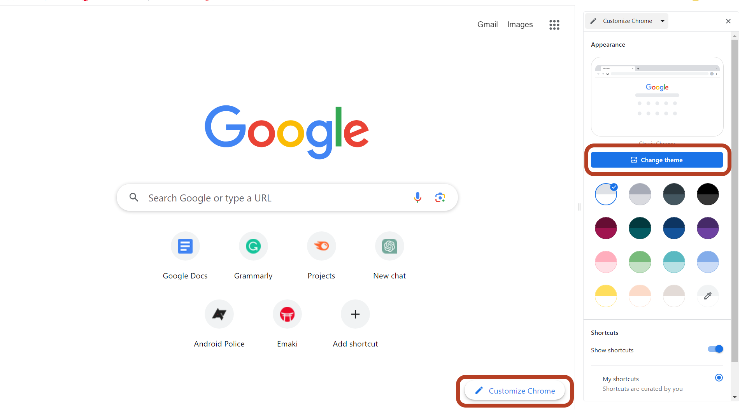747x420 pixels.
Task: Click Add shortcut button
Action: click(x=354, y=314)
